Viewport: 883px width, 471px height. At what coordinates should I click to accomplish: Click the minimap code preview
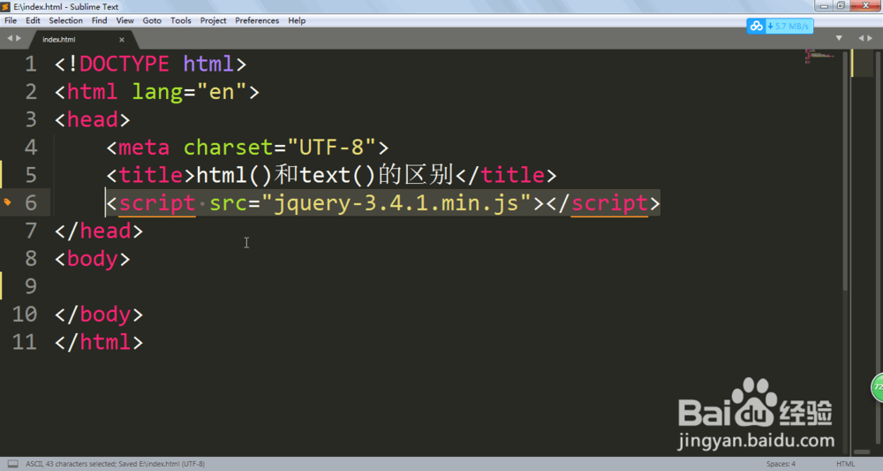pyautogui.click(x=820, y=56)
